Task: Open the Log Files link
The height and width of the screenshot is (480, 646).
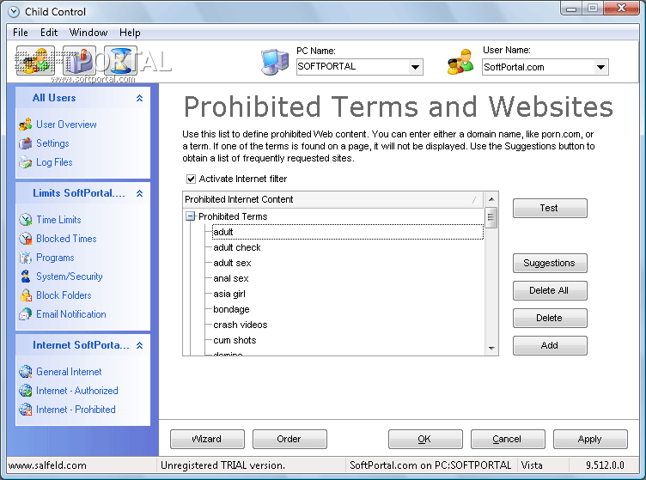Action: (x=54, y=162)
